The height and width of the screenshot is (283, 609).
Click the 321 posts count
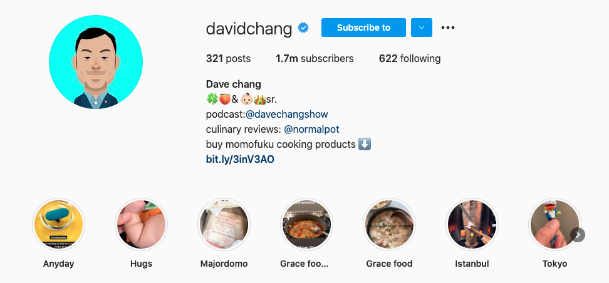[228, 59]
